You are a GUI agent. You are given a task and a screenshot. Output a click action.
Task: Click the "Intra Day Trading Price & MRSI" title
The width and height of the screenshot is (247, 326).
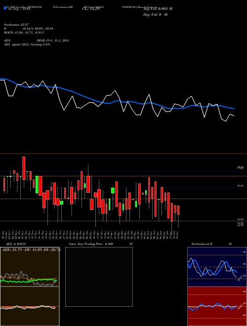(101, 244)
